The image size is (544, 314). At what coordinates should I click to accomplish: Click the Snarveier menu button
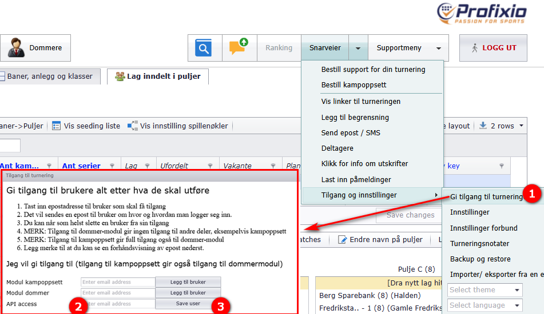[325, 48]
